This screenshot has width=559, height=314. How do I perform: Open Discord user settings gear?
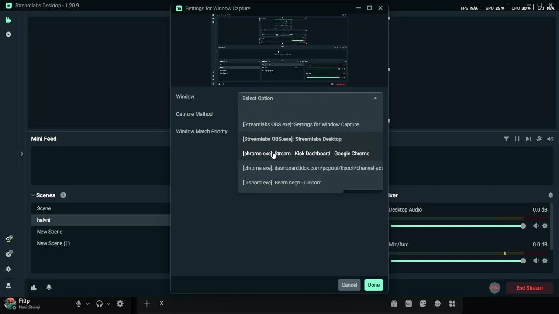click(x=120, y=304)
